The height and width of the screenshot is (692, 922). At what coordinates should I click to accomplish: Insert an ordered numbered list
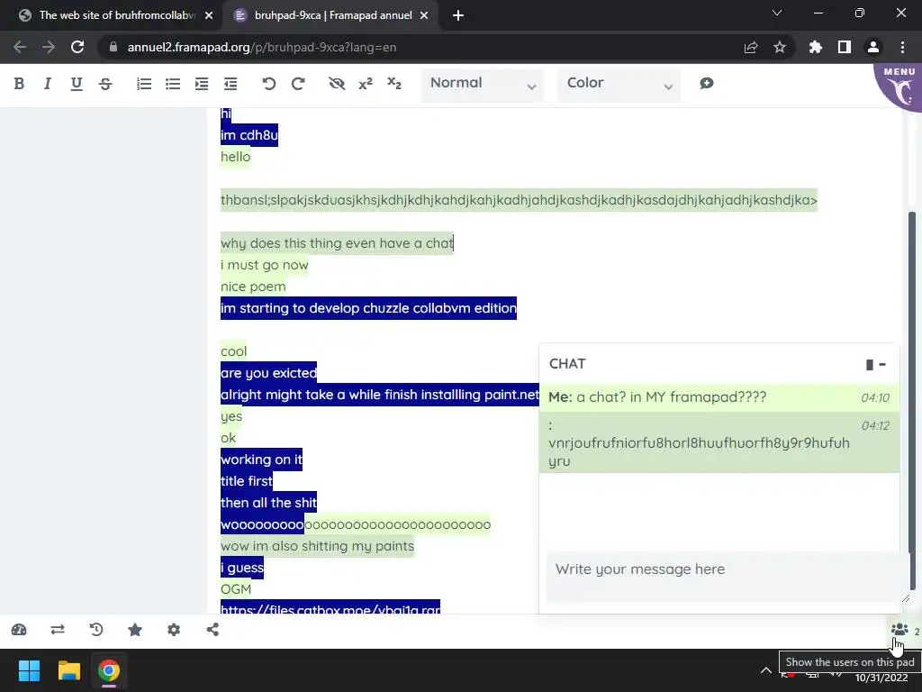coord(144,84)
